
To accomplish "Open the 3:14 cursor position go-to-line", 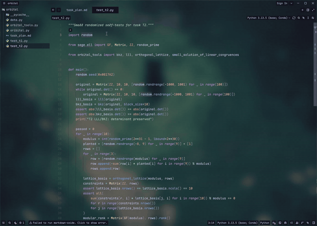I will coord(211,223).
